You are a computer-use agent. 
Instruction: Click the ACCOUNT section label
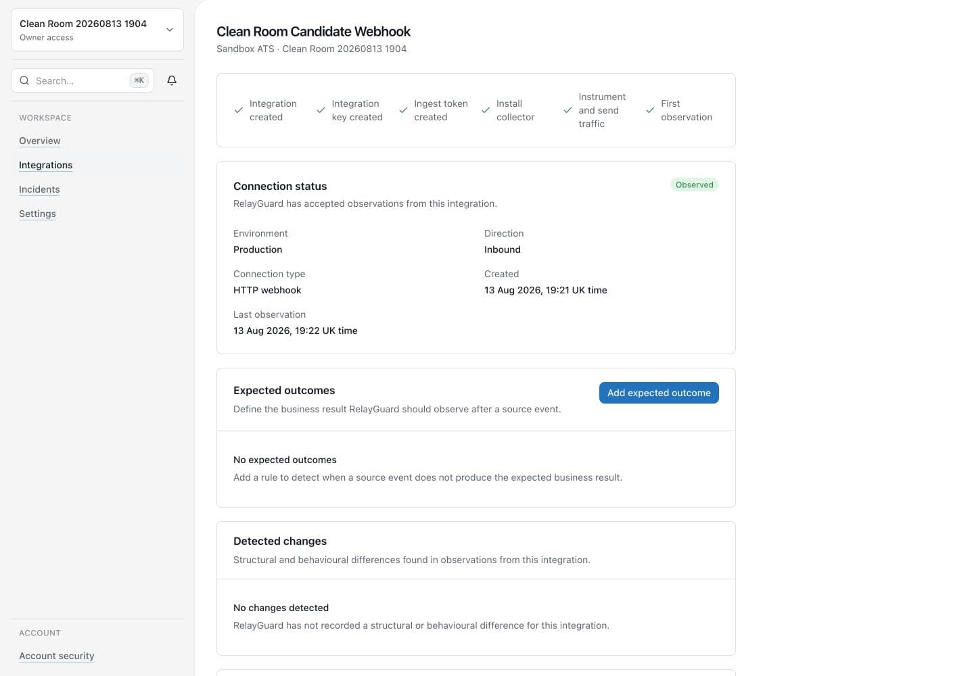click(x=40, y=633)
